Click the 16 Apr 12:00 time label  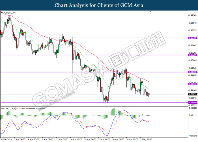click(x=76, y=139)
